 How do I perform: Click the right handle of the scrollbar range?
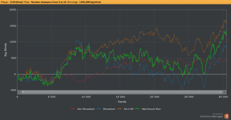click(x=221, y=92)
